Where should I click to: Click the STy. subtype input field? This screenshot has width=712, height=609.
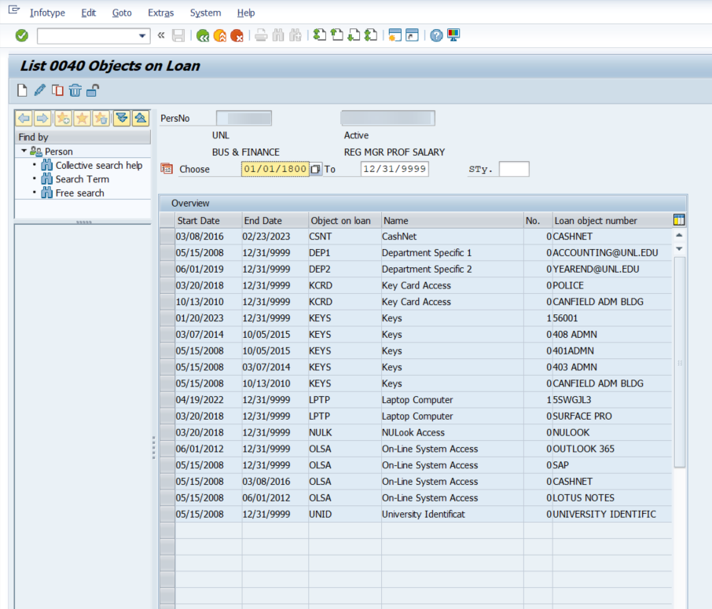514,169
